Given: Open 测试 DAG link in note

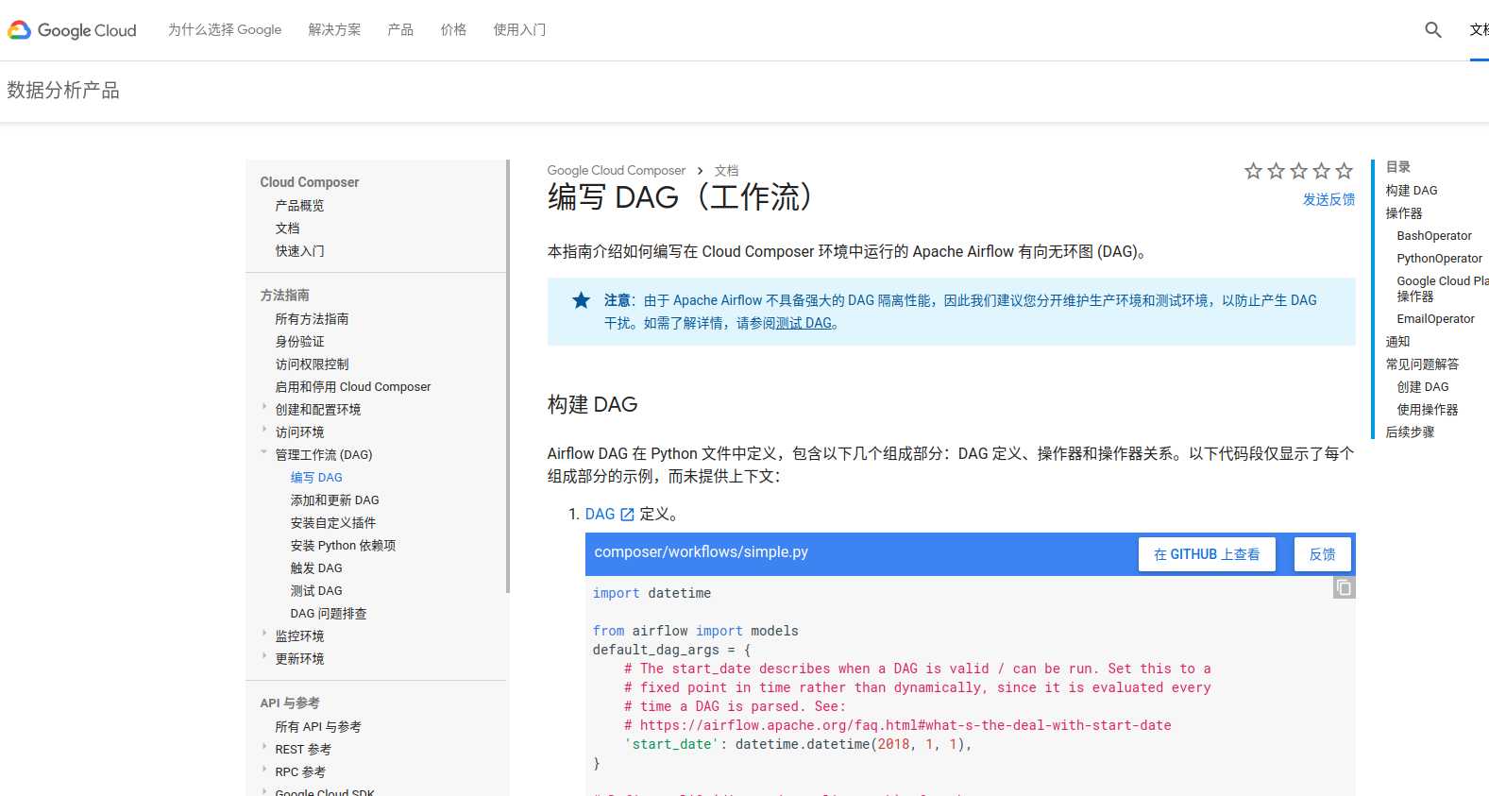Looking at the screenshot, I should 804,323.
